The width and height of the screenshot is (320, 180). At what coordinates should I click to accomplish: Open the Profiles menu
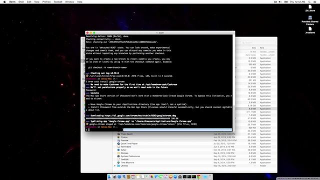coord(46,2)
